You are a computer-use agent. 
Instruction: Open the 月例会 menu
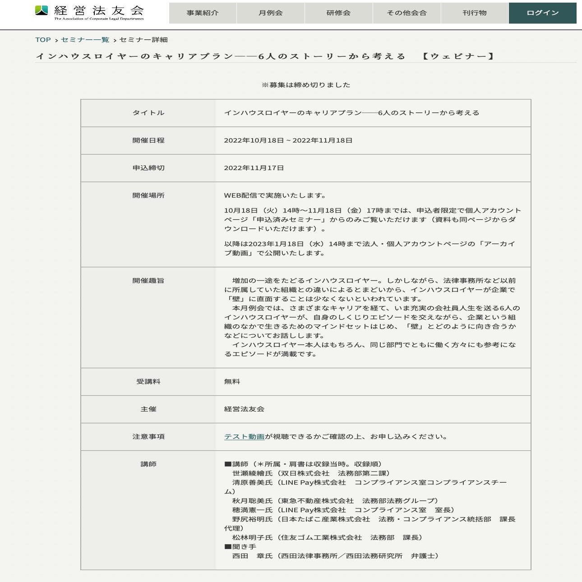coord(271,13)
